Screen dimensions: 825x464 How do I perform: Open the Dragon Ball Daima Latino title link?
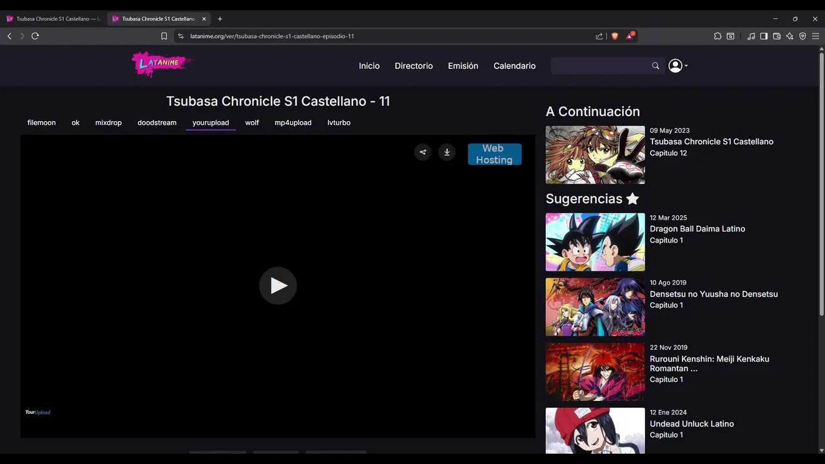click(x=697, y=229)
